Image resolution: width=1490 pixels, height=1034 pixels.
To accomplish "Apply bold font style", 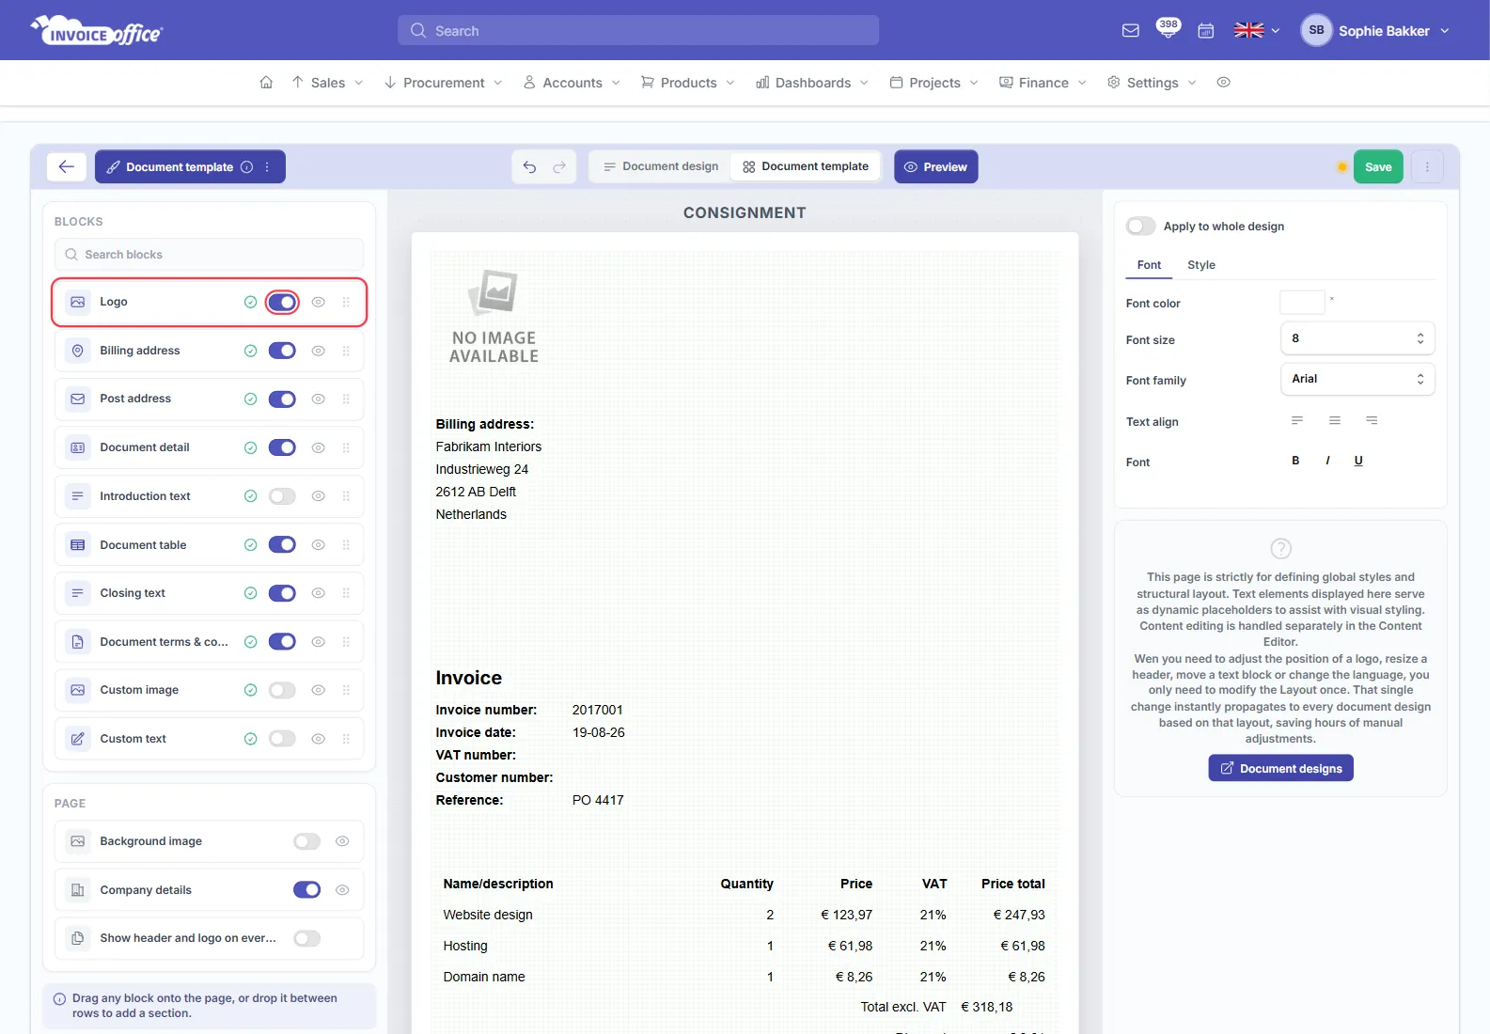I will pyautogui.click(x=1295, y=461).
